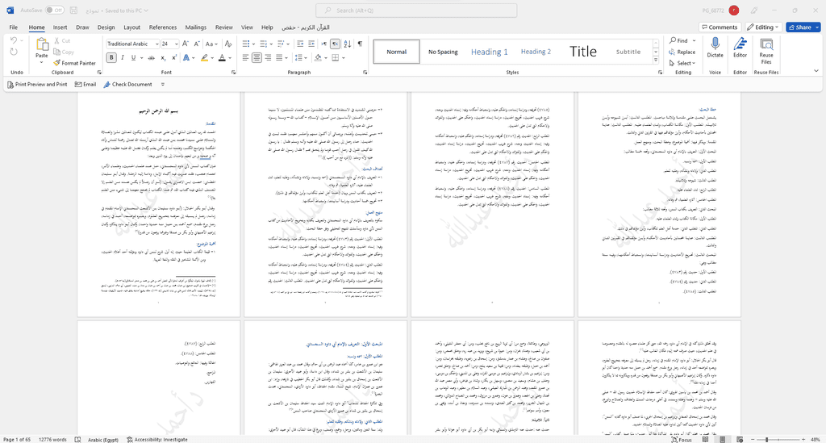Switch to the References tab

click(x=163, y=27)
